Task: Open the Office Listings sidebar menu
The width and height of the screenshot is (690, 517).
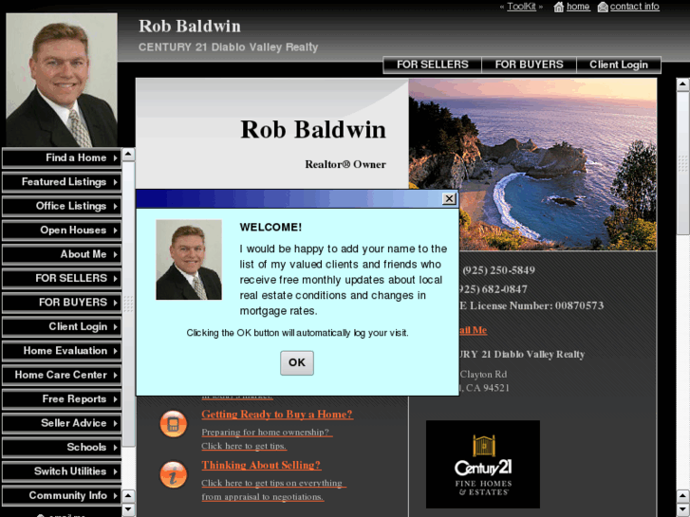Action: [x=62, y=207]
